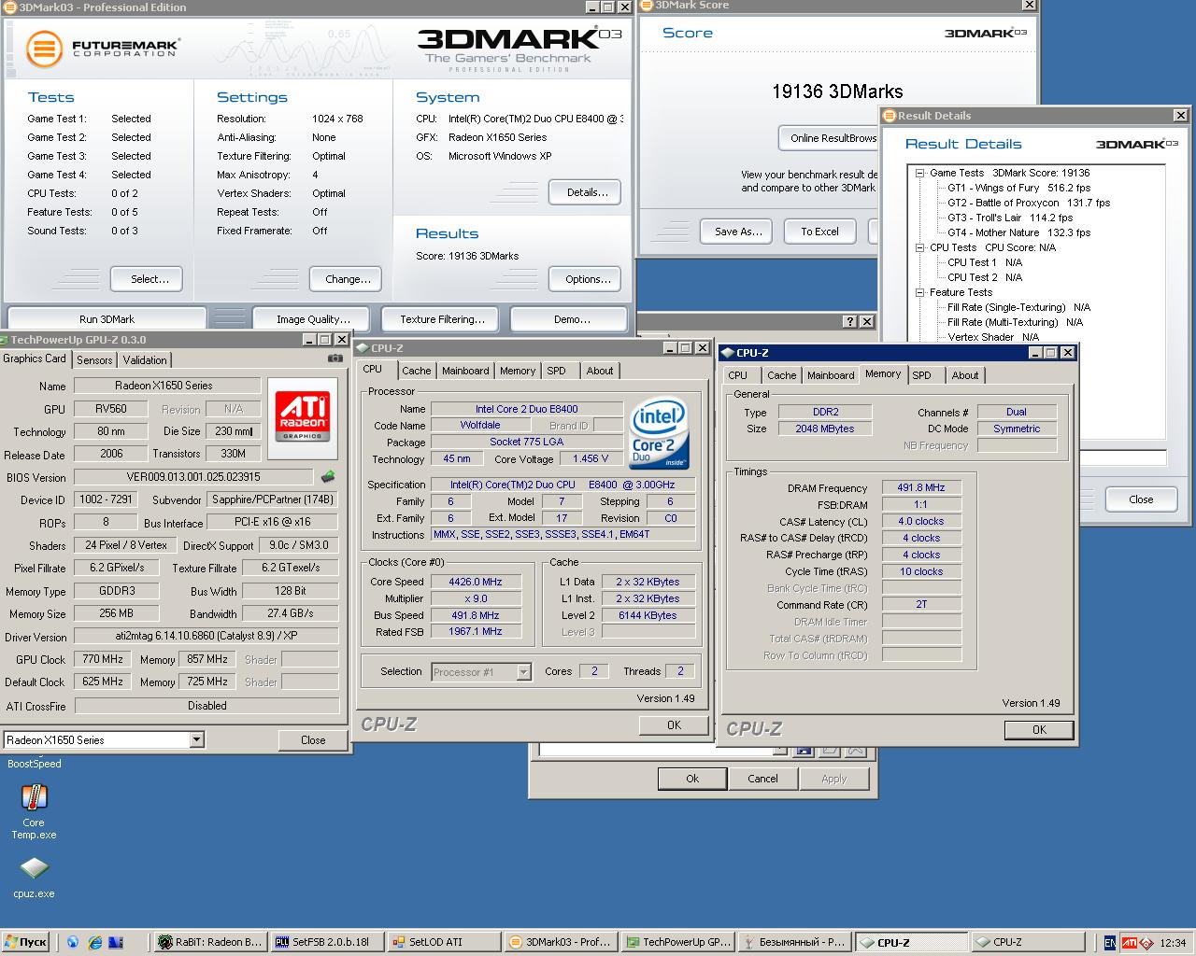
Task: Click the ATI Radeon logo in GPU-Z
Action: pyautogui.click(x=302, y=417)
